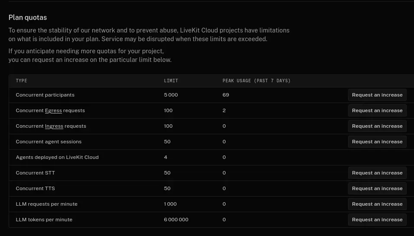Open the underlined Ingress link
Screen dimensions: 414x236
pos(54,126)
